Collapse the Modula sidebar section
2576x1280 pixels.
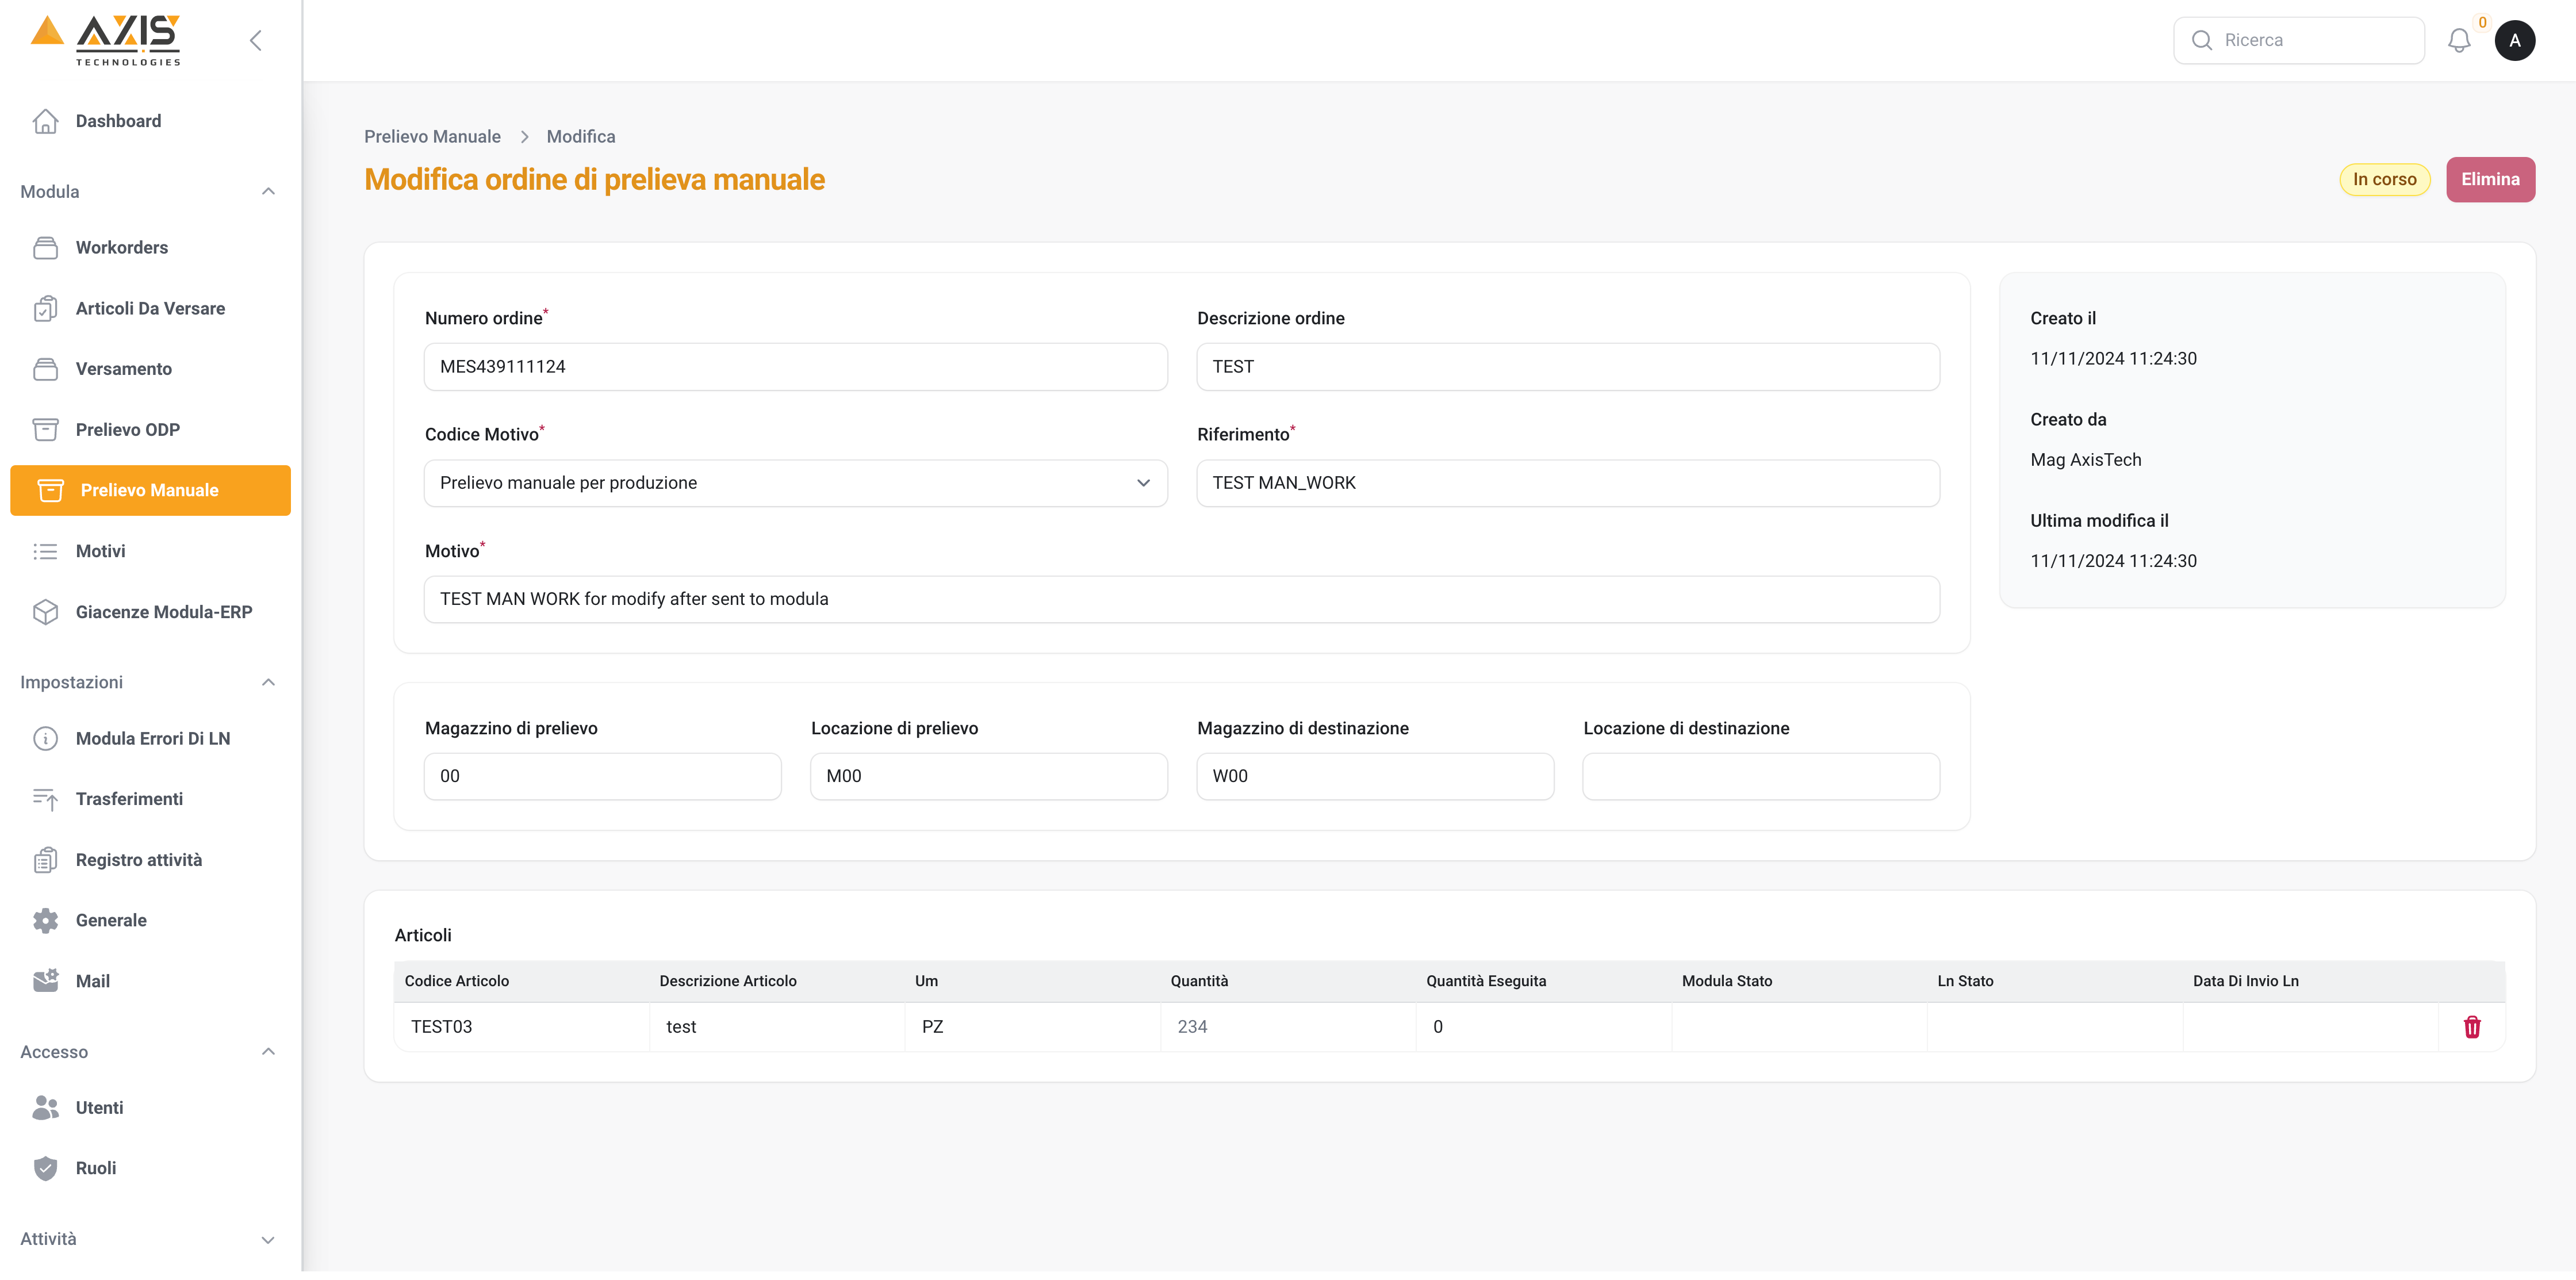268,192
